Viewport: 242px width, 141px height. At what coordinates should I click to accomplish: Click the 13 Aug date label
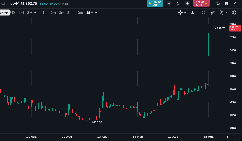click(x=102, y=137)
